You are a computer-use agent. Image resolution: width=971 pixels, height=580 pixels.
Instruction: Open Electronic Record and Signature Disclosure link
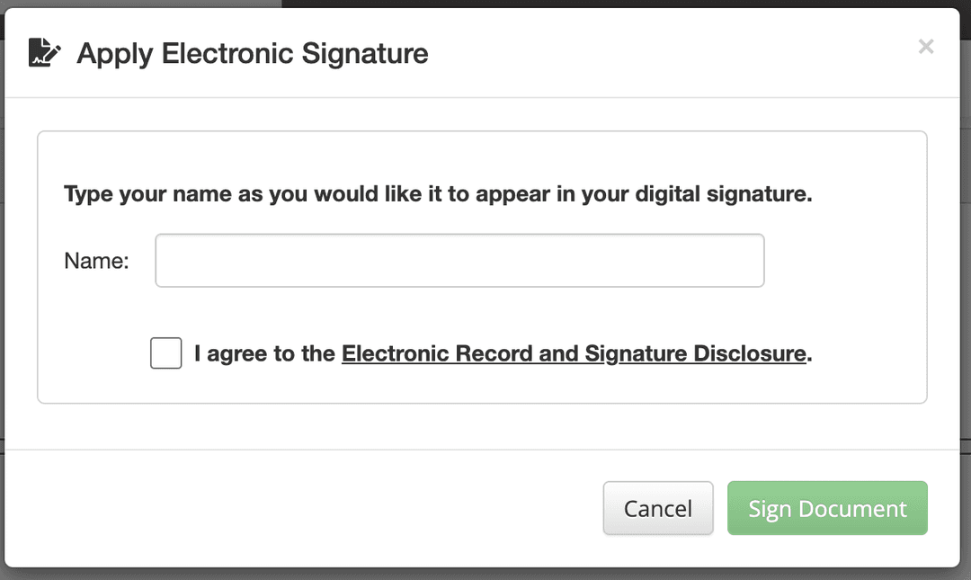pyautogui.click(x=574, y=353)
